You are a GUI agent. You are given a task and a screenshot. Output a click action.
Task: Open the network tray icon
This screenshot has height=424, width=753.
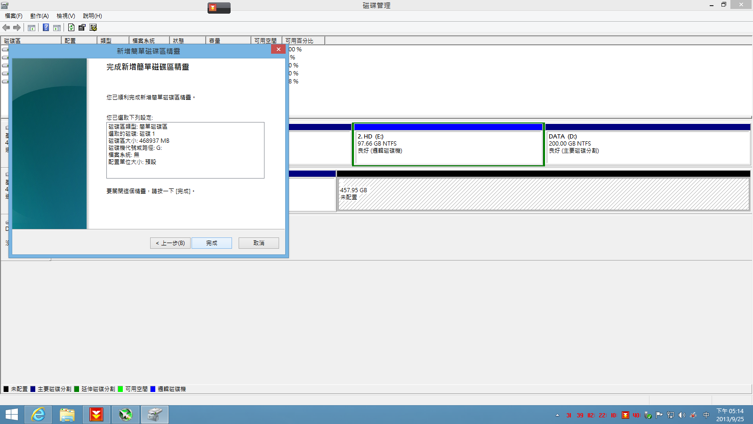(671, 415)
